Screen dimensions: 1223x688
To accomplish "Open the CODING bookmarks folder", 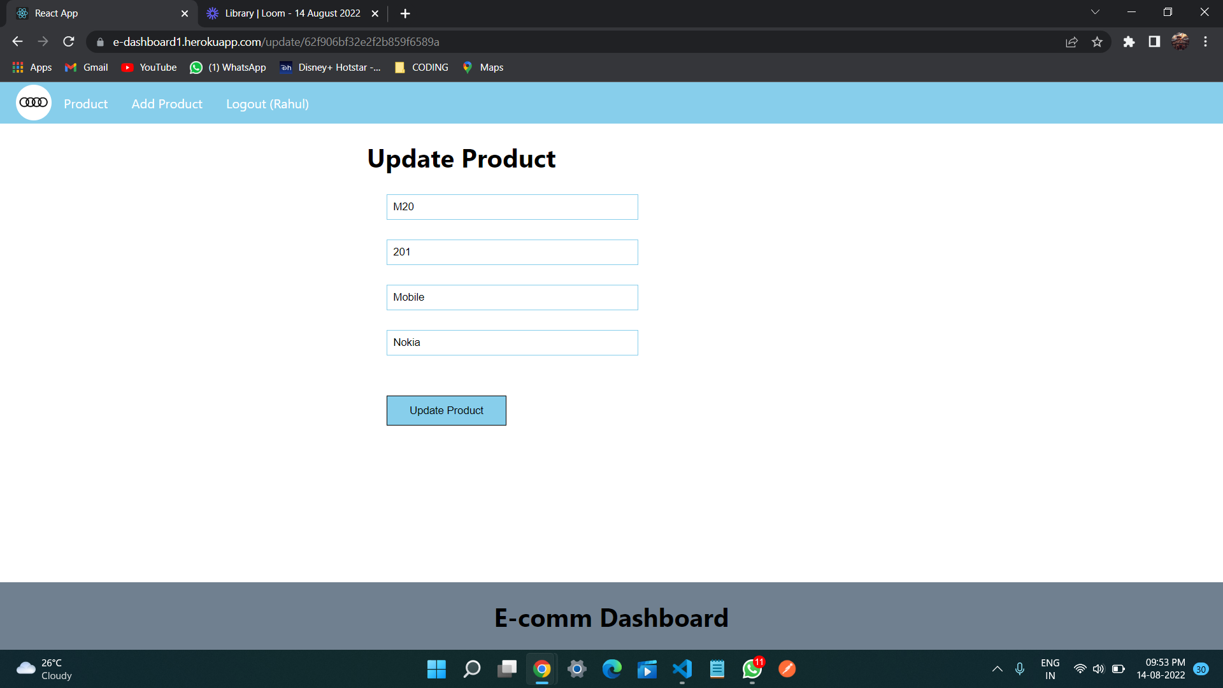I will tap(421, 67).
